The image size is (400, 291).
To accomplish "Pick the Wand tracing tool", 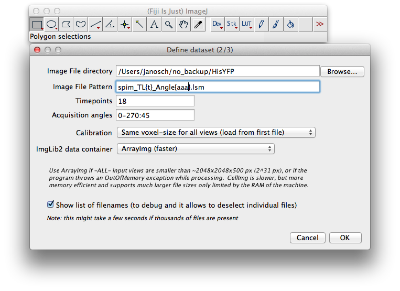I will 139,24.
